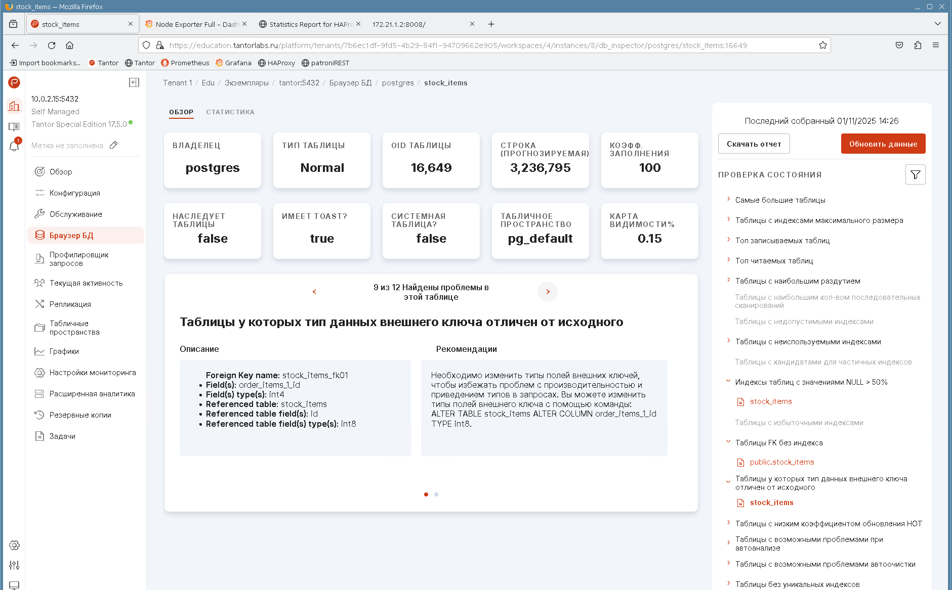
Task: Click the pencil icon to edit the label
Action: tap(114, 145)
